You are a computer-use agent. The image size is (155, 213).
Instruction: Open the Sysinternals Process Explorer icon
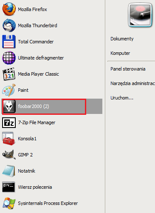[x=9, y=203]
